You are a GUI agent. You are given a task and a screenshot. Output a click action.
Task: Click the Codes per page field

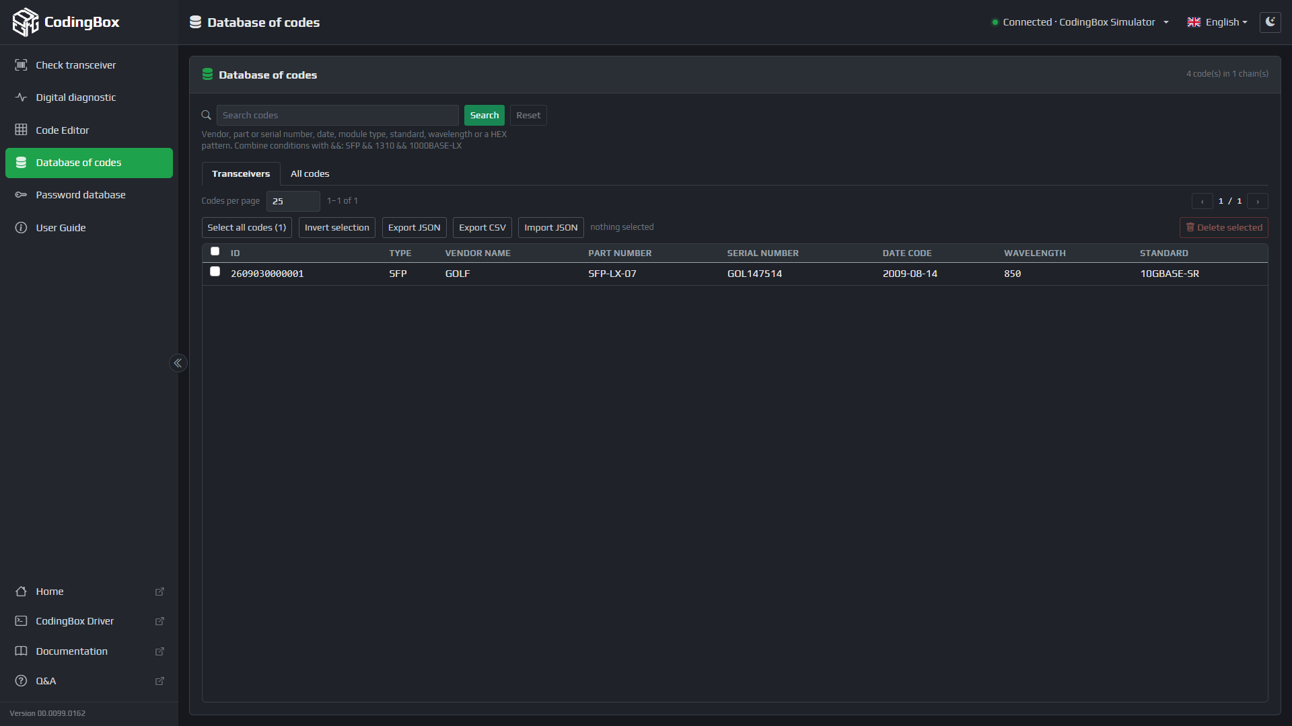[x=293, y=201]
